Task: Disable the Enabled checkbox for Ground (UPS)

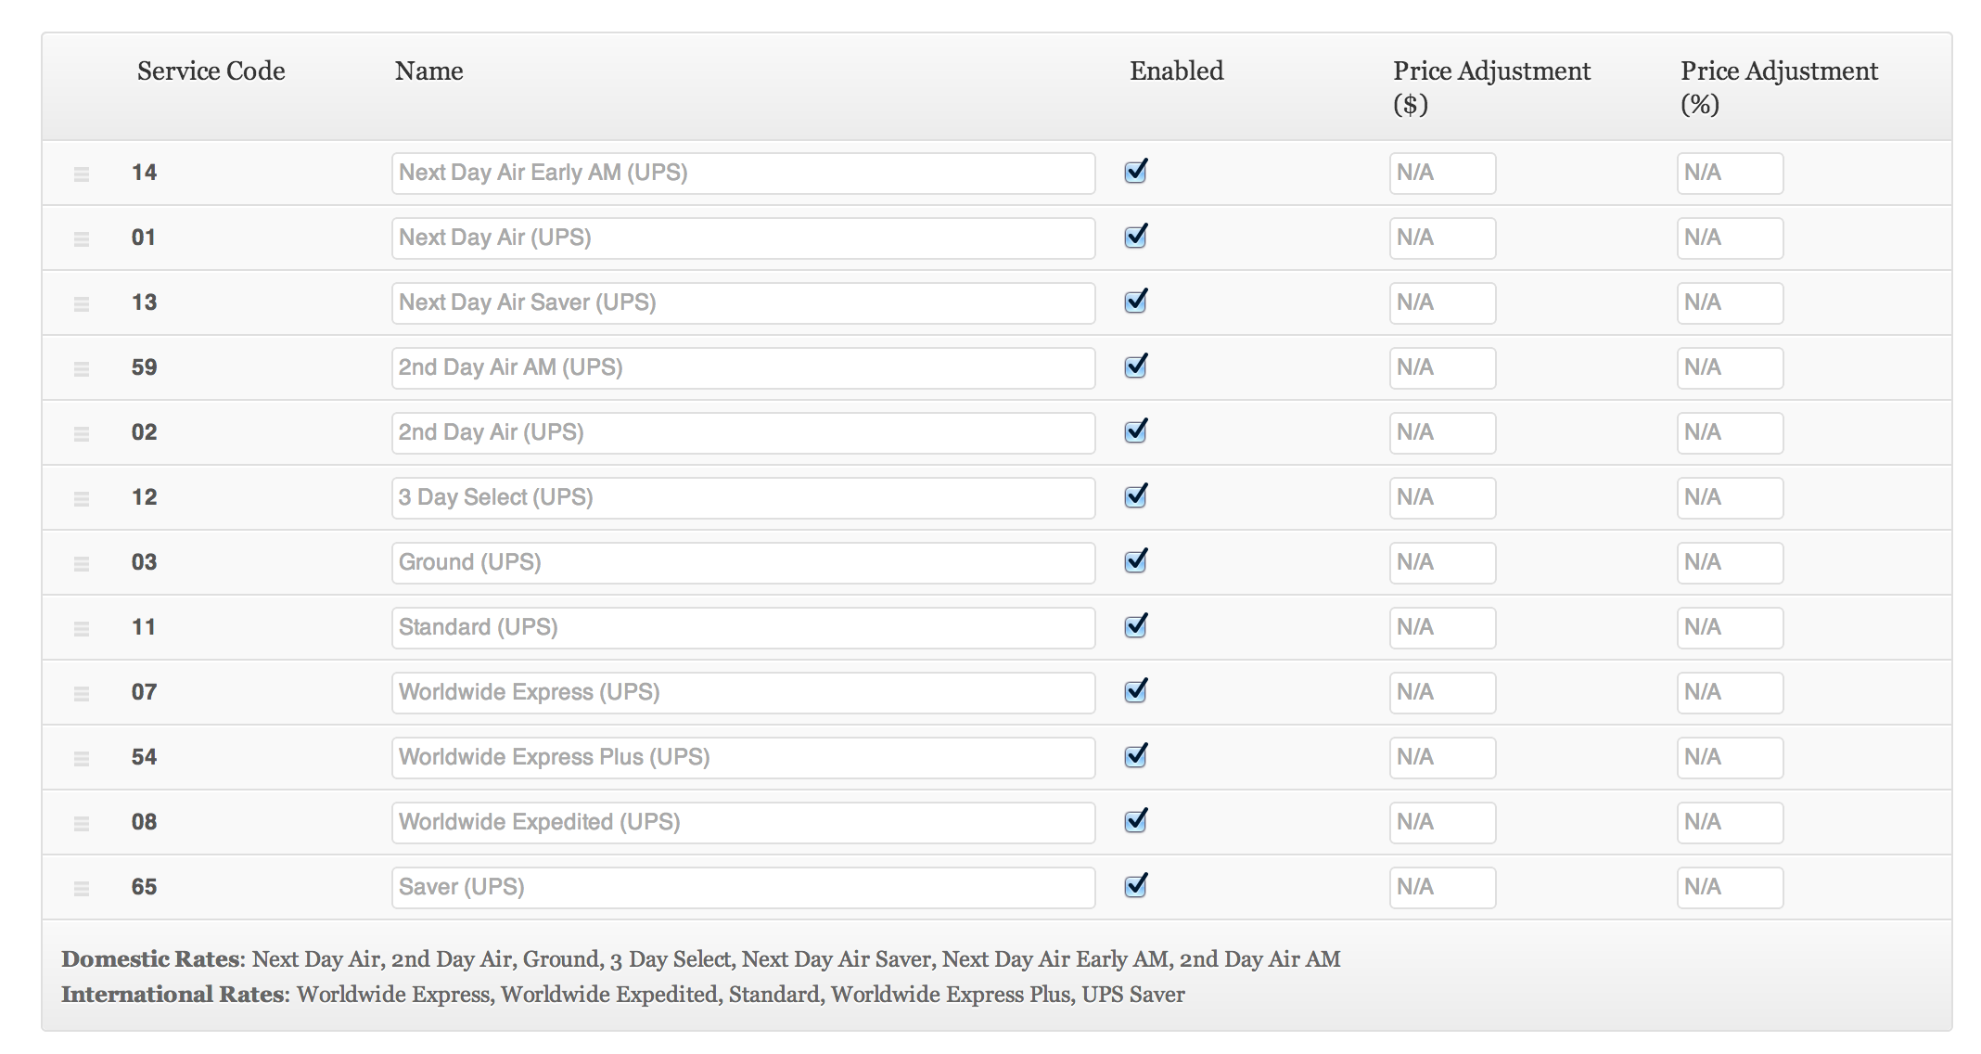Action: click(x=1134, y=566)
